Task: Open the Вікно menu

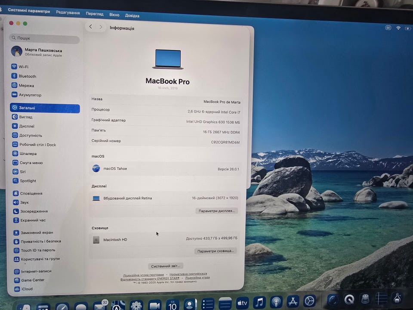Action: (114, 15)
